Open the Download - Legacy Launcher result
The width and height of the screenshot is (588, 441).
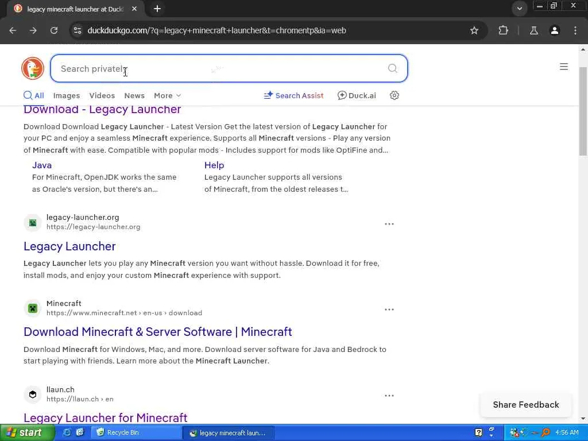click(102, 109)
